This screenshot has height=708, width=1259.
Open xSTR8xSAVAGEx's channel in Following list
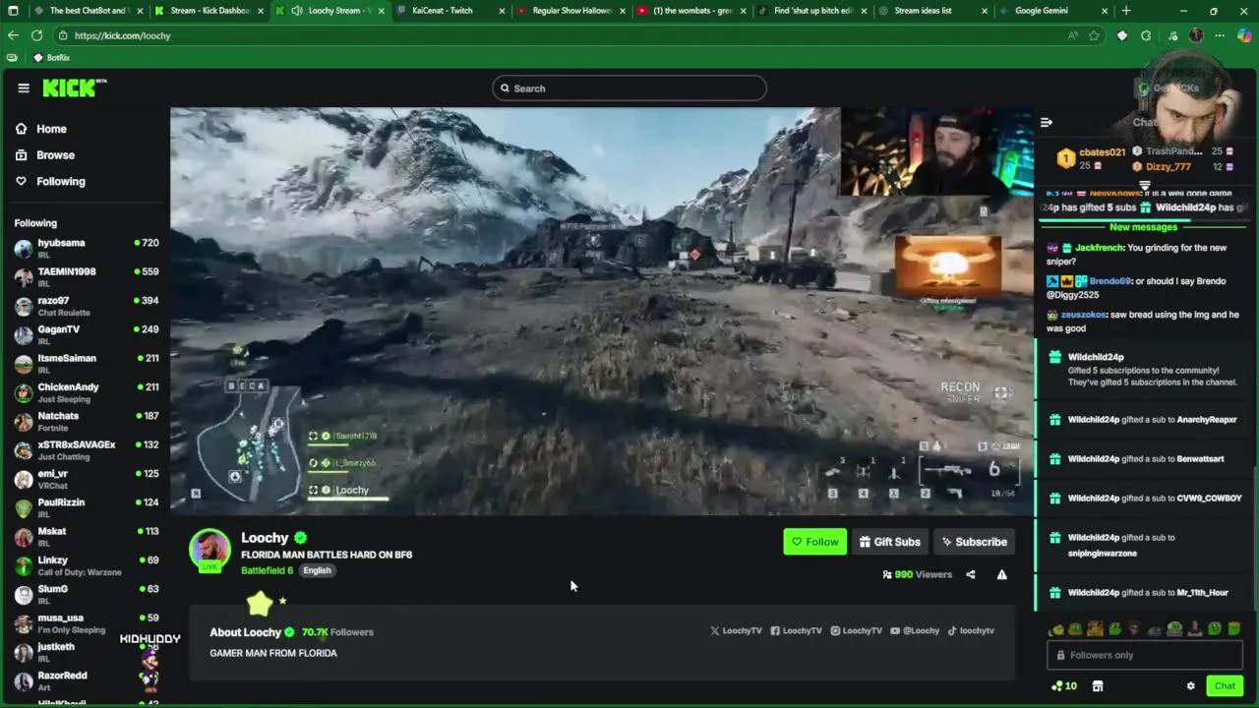(87, 450)
